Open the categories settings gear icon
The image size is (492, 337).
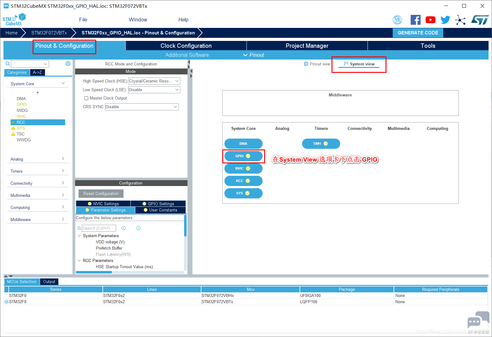[x=68, y=64]
